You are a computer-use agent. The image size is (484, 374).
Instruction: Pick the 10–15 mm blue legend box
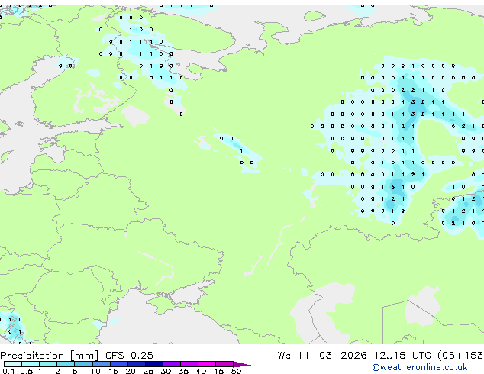tap(101, 364)
